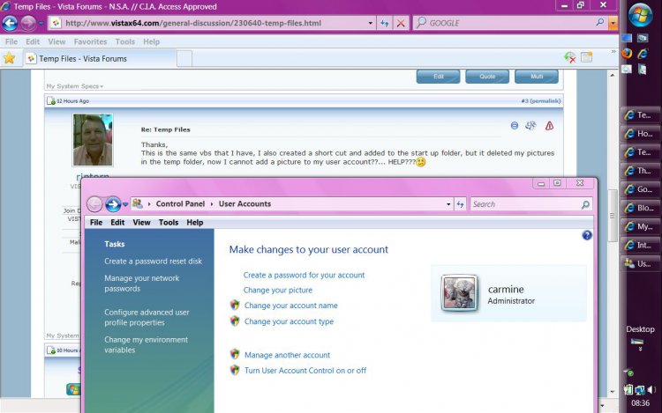Click Create a password reset disk
The width and height of the screenshot is (662, 413).
pyautogui.click(x=153, y=262)
